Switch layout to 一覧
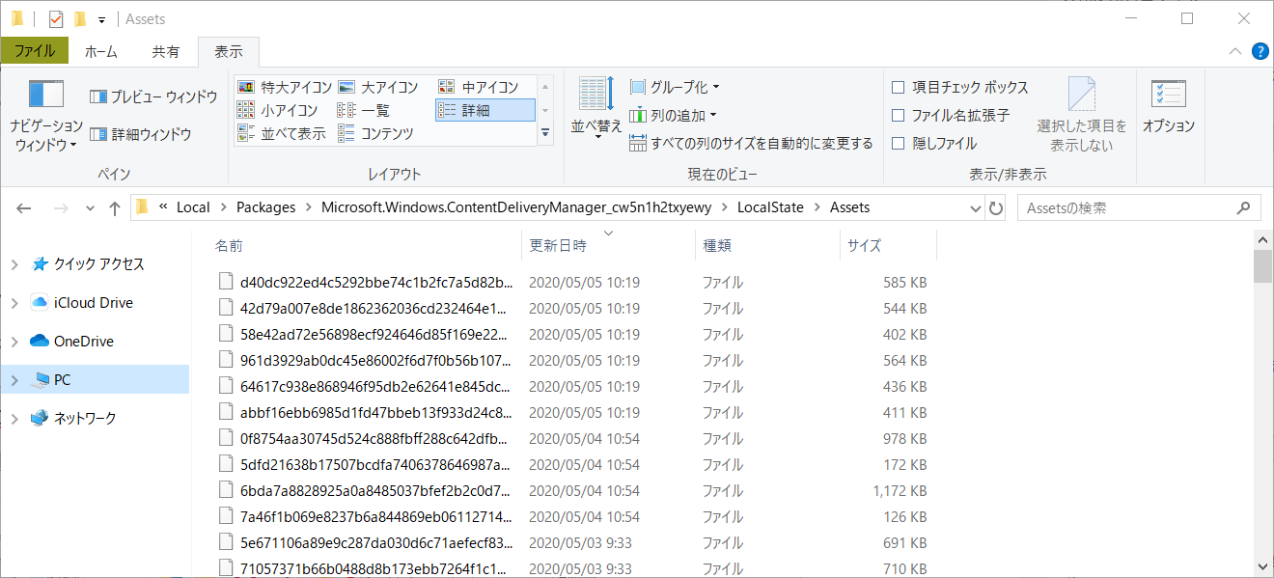This screenshot has width=1274, height=578. [364, 110]
